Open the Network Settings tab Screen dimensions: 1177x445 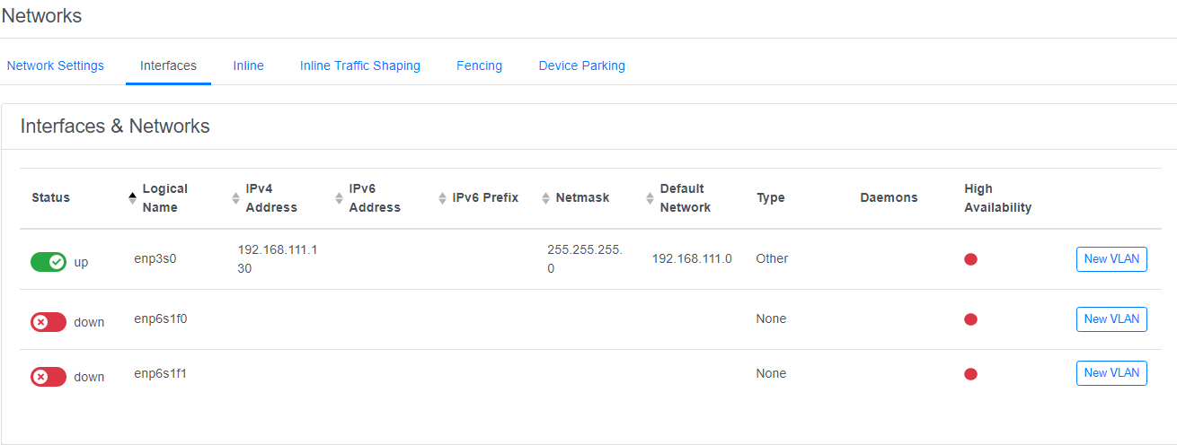56,65
